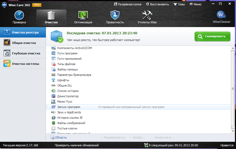The width and height of the screenshot is (236, 149).
Task: Select the Компоненты ActiveX/COM row text
Action: [74, 48]
